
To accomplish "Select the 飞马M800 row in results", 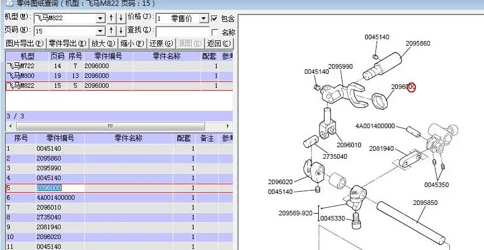I will pos(119,76).
